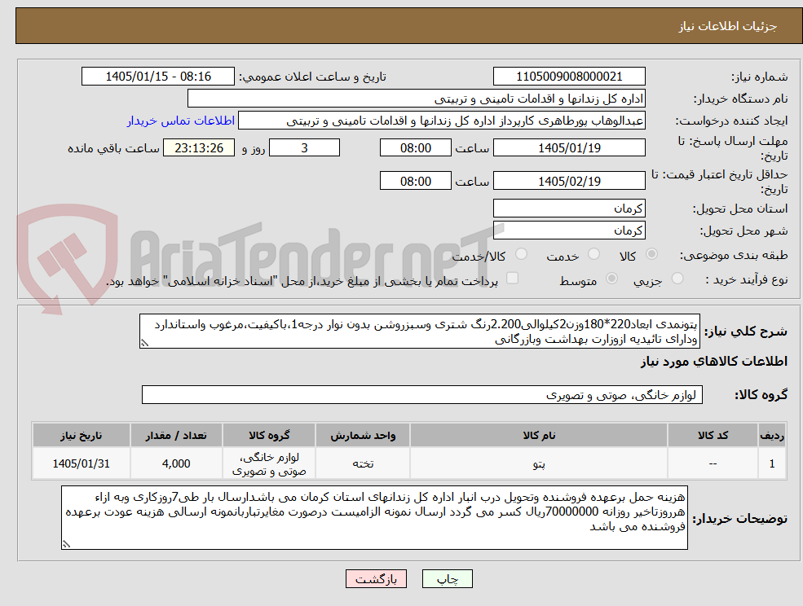Click the گروه کالا column header

pyautogui.click(x=269, y=436)
